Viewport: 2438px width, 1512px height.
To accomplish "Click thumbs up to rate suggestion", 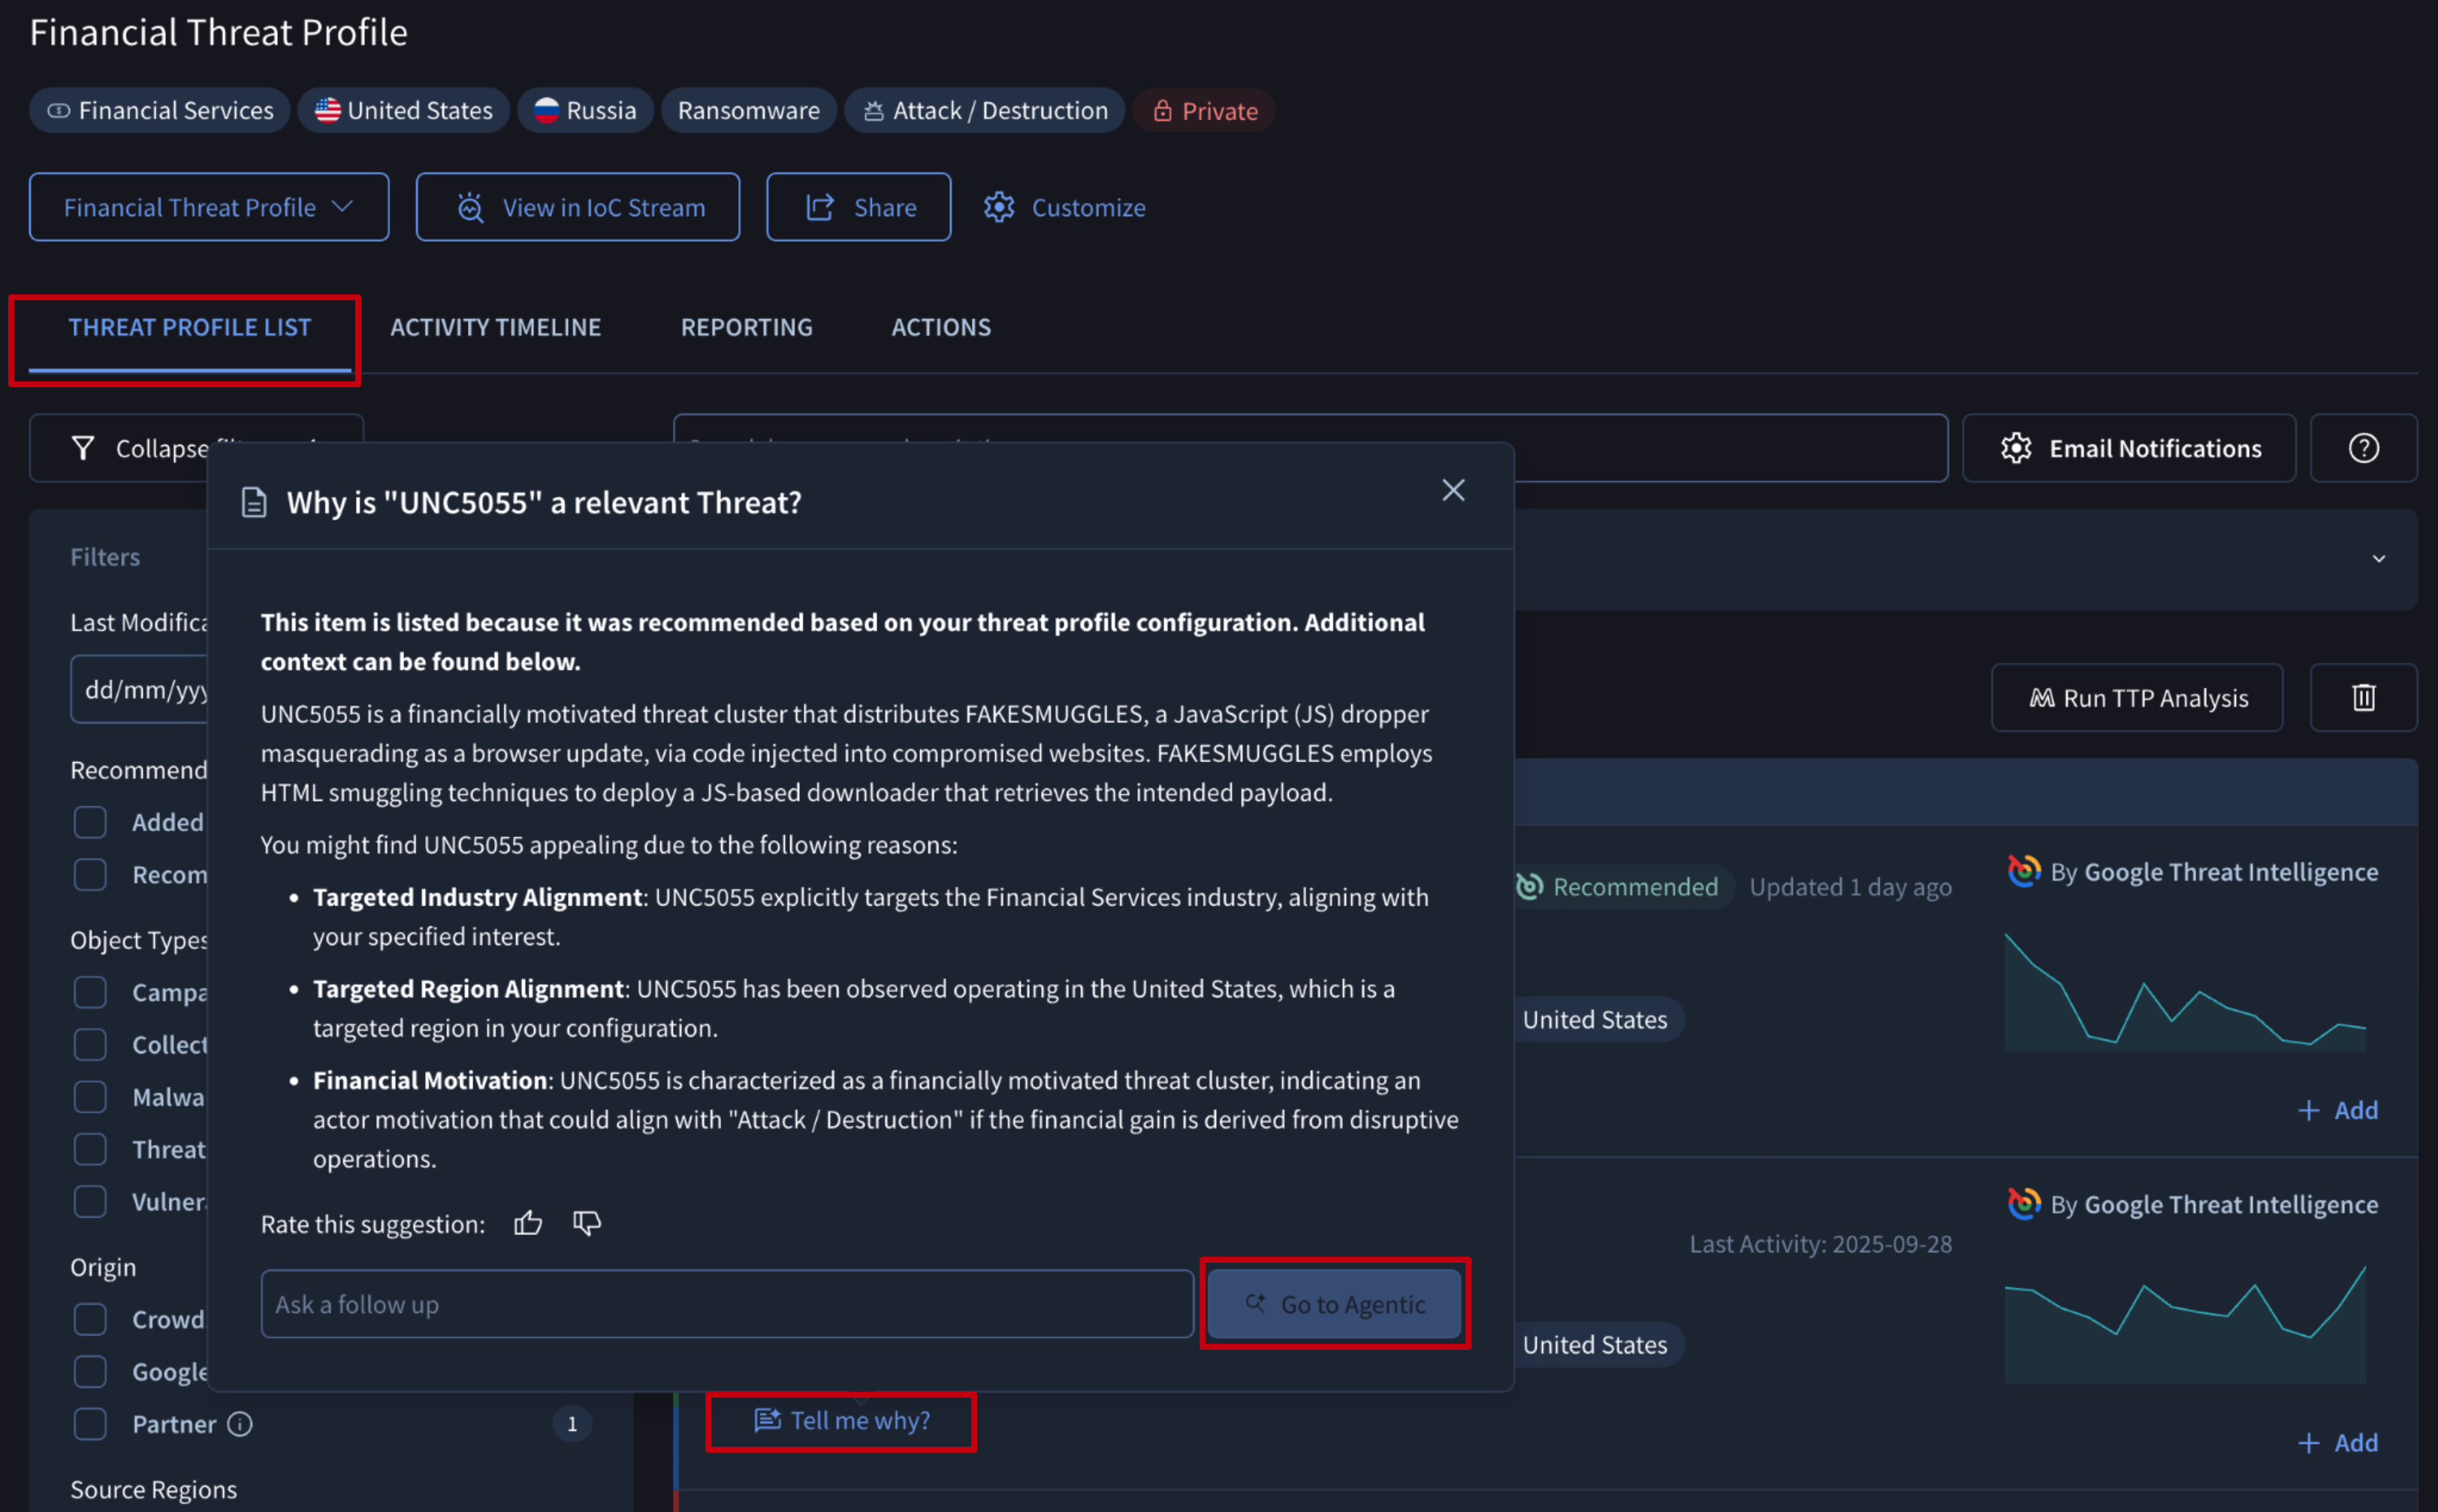I will point(527,1223).
